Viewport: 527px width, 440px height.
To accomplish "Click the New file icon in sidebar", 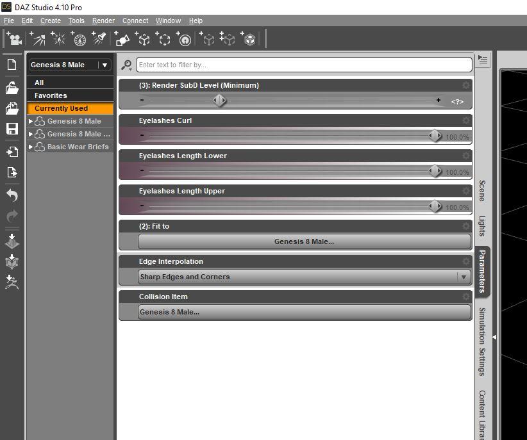I will (12, 64).
